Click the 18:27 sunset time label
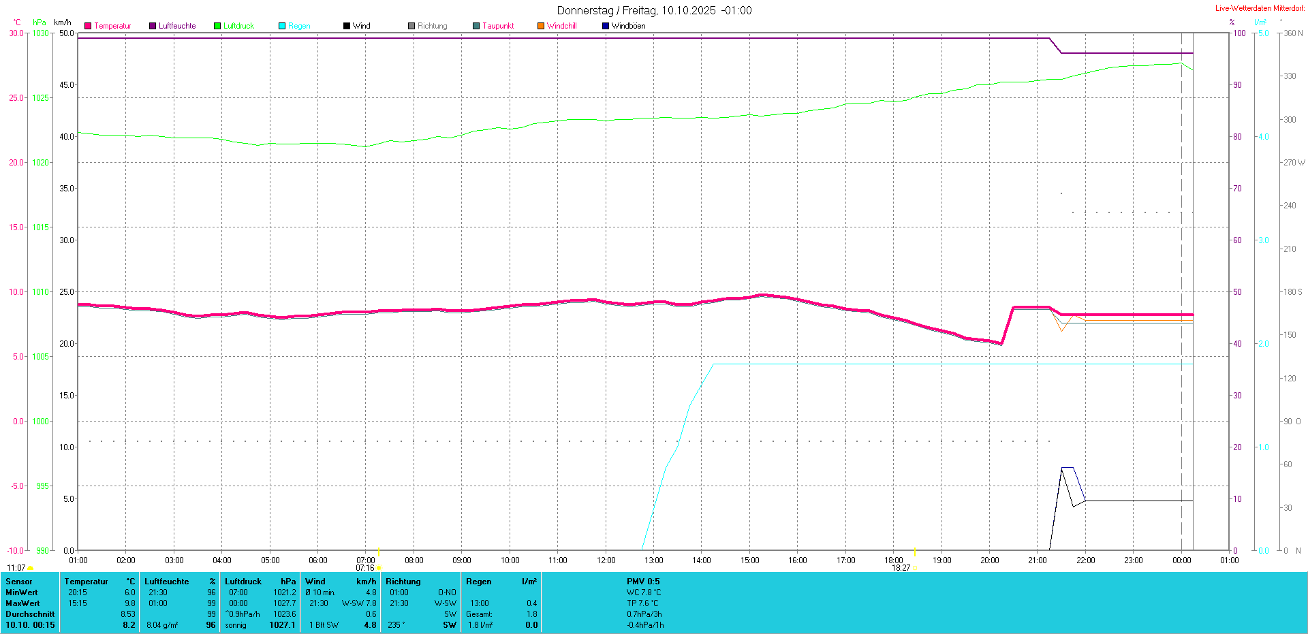The width and height of the screenshot is (1308, 634). point(901,568)
